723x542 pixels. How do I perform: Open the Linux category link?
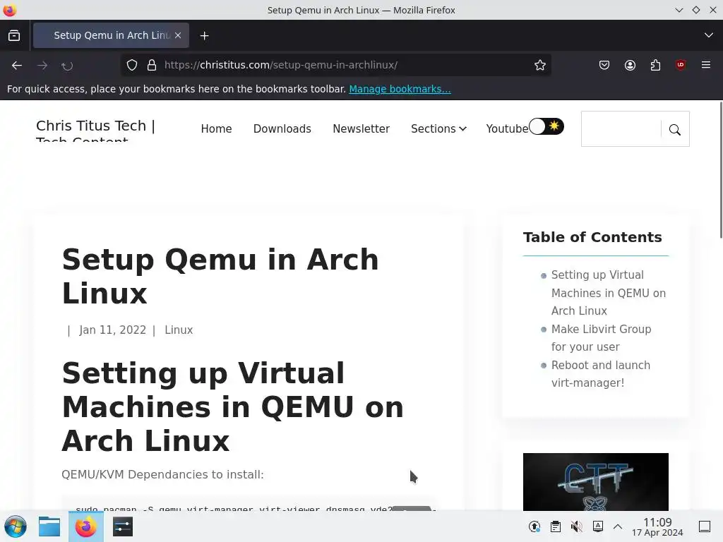point(179,330)
